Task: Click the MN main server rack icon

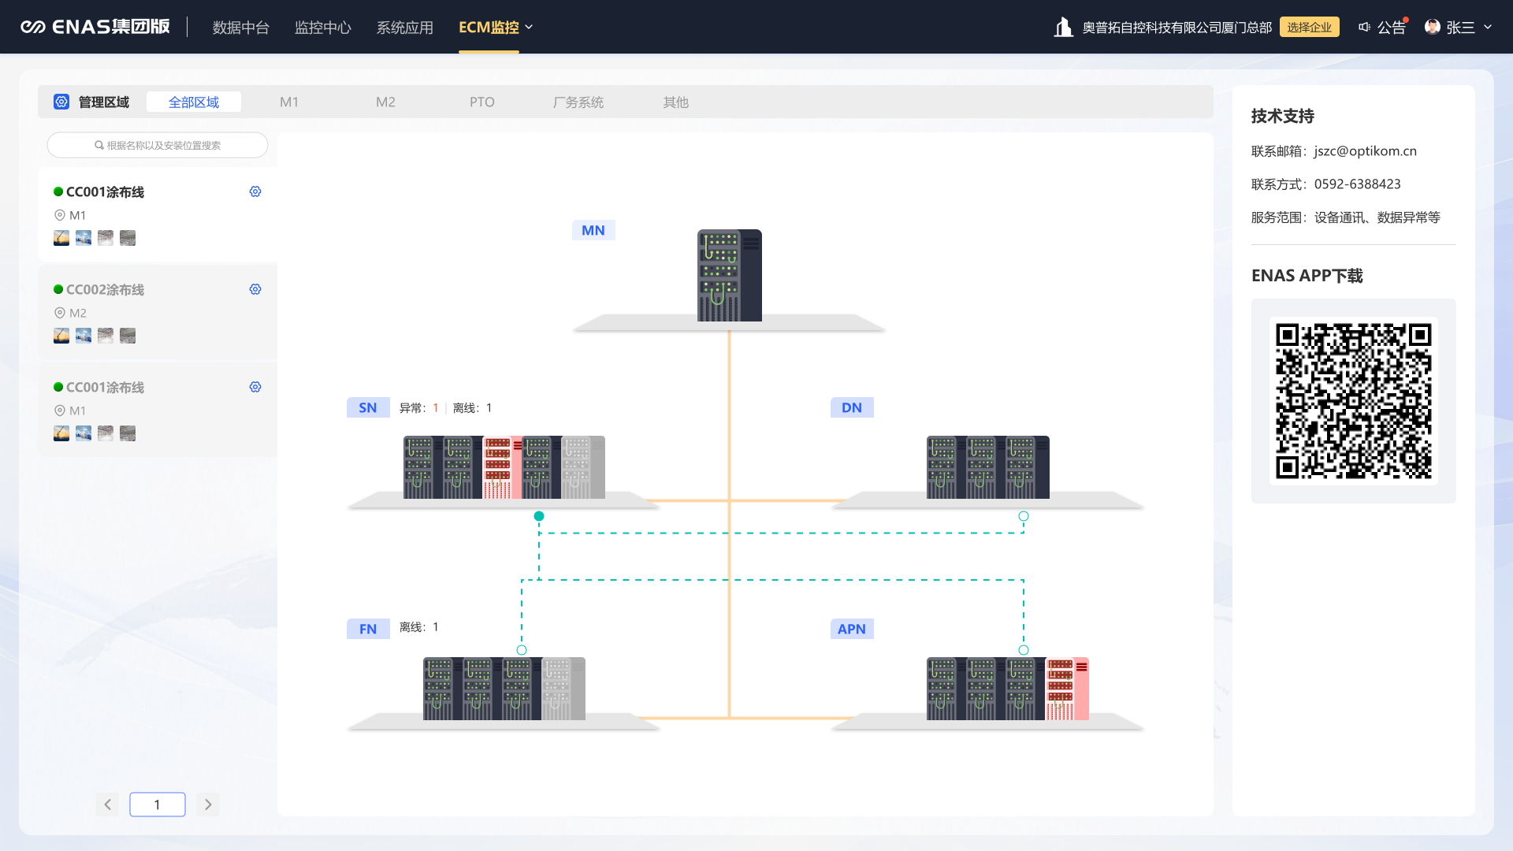Action: click(729, 275)
